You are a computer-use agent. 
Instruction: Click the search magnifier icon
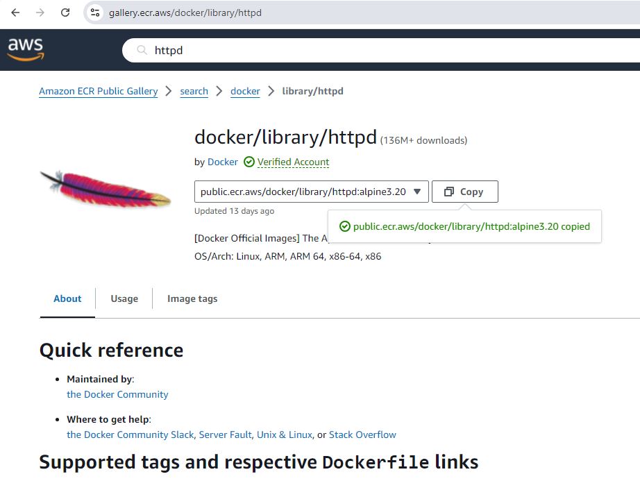[x=142, y=50]
